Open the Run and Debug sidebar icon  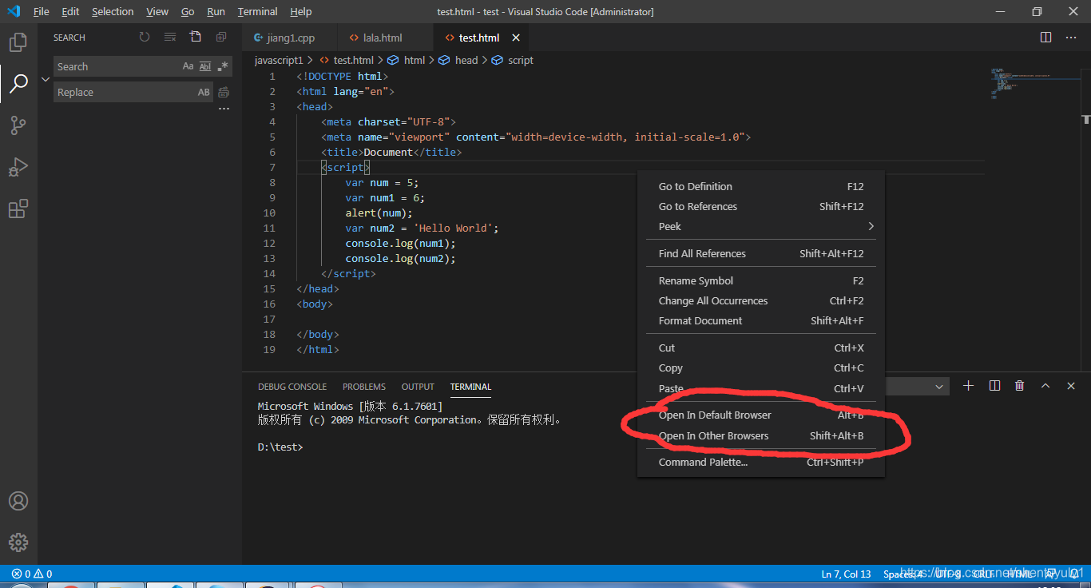pos(18,167)
